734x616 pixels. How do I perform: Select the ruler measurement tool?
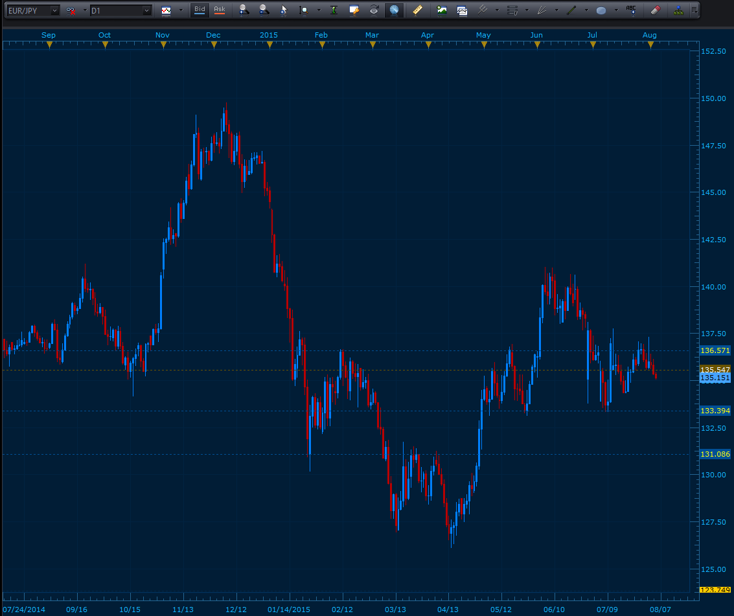[x=417, y=10]
